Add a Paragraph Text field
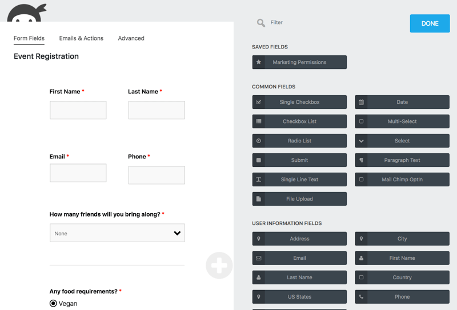Viewport: 457px width, 310px height. click(x=402, y=160)
